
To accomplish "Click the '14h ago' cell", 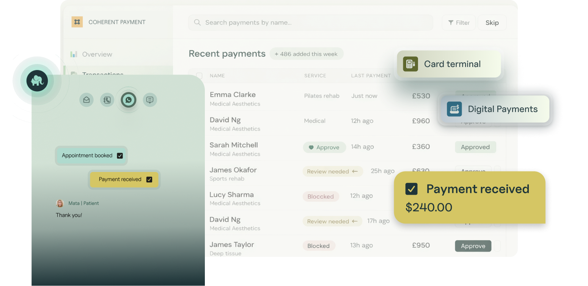I will point(362,147).
